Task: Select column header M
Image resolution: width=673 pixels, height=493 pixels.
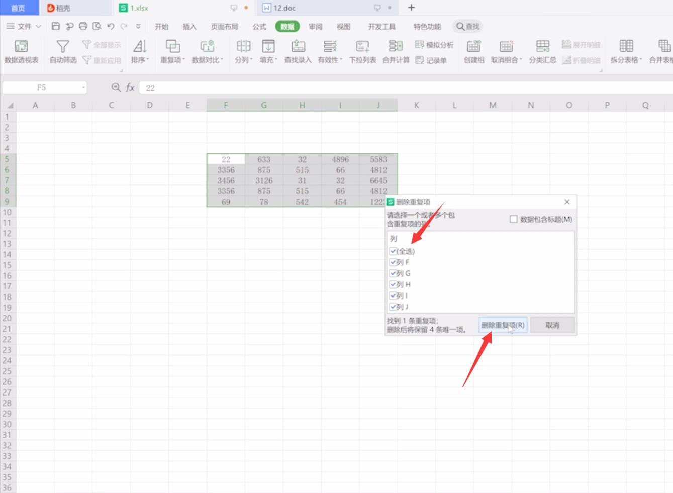Action: click(x=493, y=105)
